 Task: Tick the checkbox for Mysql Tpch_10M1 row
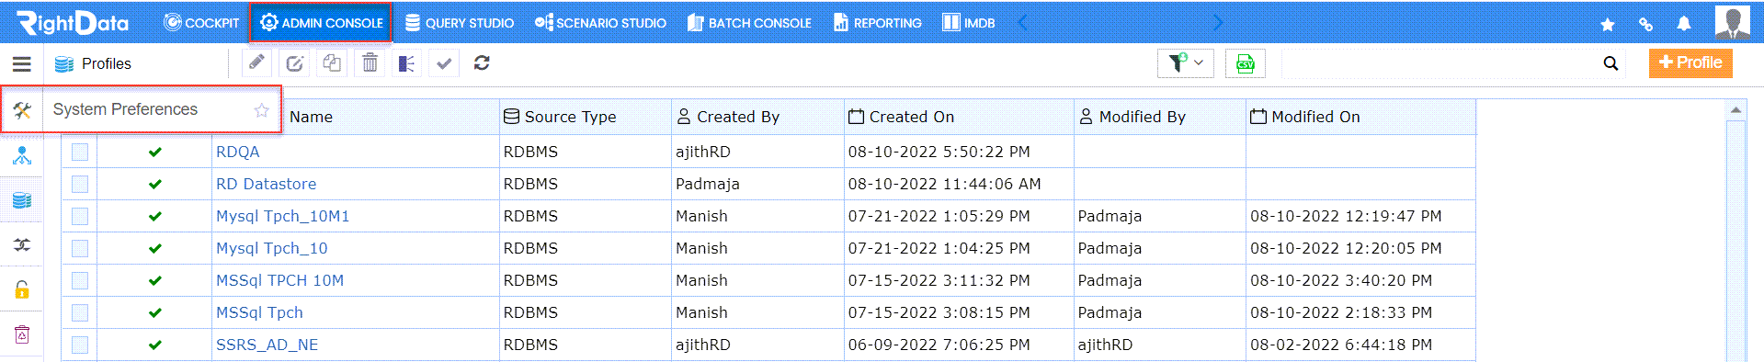pos(80,216)
